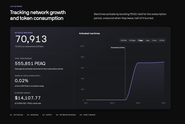Viewport: 185px width, 124px height.
Task: Click the 70,401 on economics 2.0 tiers text
Action: (29, 46)
